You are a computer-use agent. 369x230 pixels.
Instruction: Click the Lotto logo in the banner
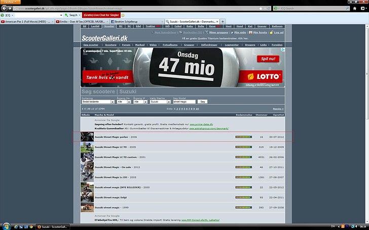(x=264, y=76)
